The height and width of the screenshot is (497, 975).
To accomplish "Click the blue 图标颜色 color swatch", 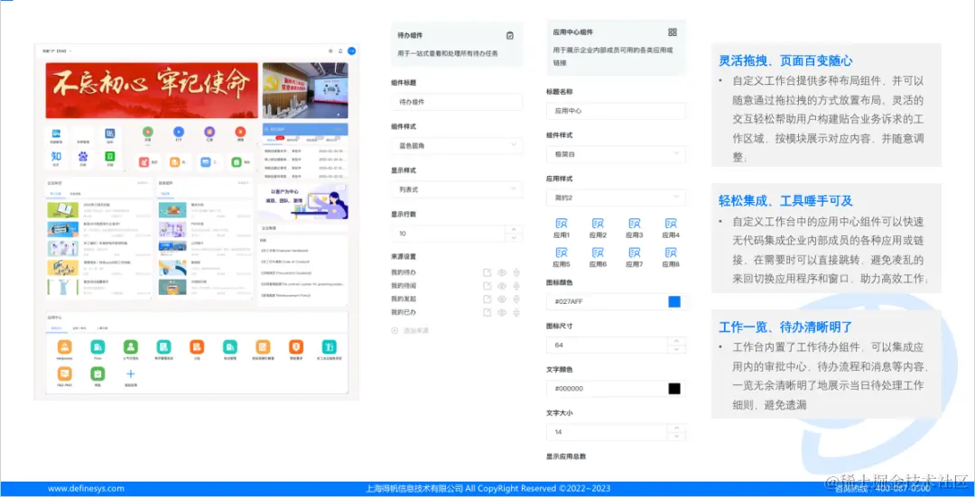I will point(674,302).
